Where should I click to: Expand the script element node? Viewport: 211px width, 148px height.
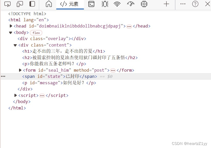click(x=15, y=95)
